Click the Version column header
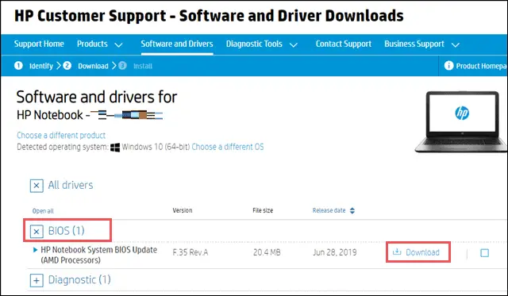Screen dimensions: 508x296 [183, 210]
